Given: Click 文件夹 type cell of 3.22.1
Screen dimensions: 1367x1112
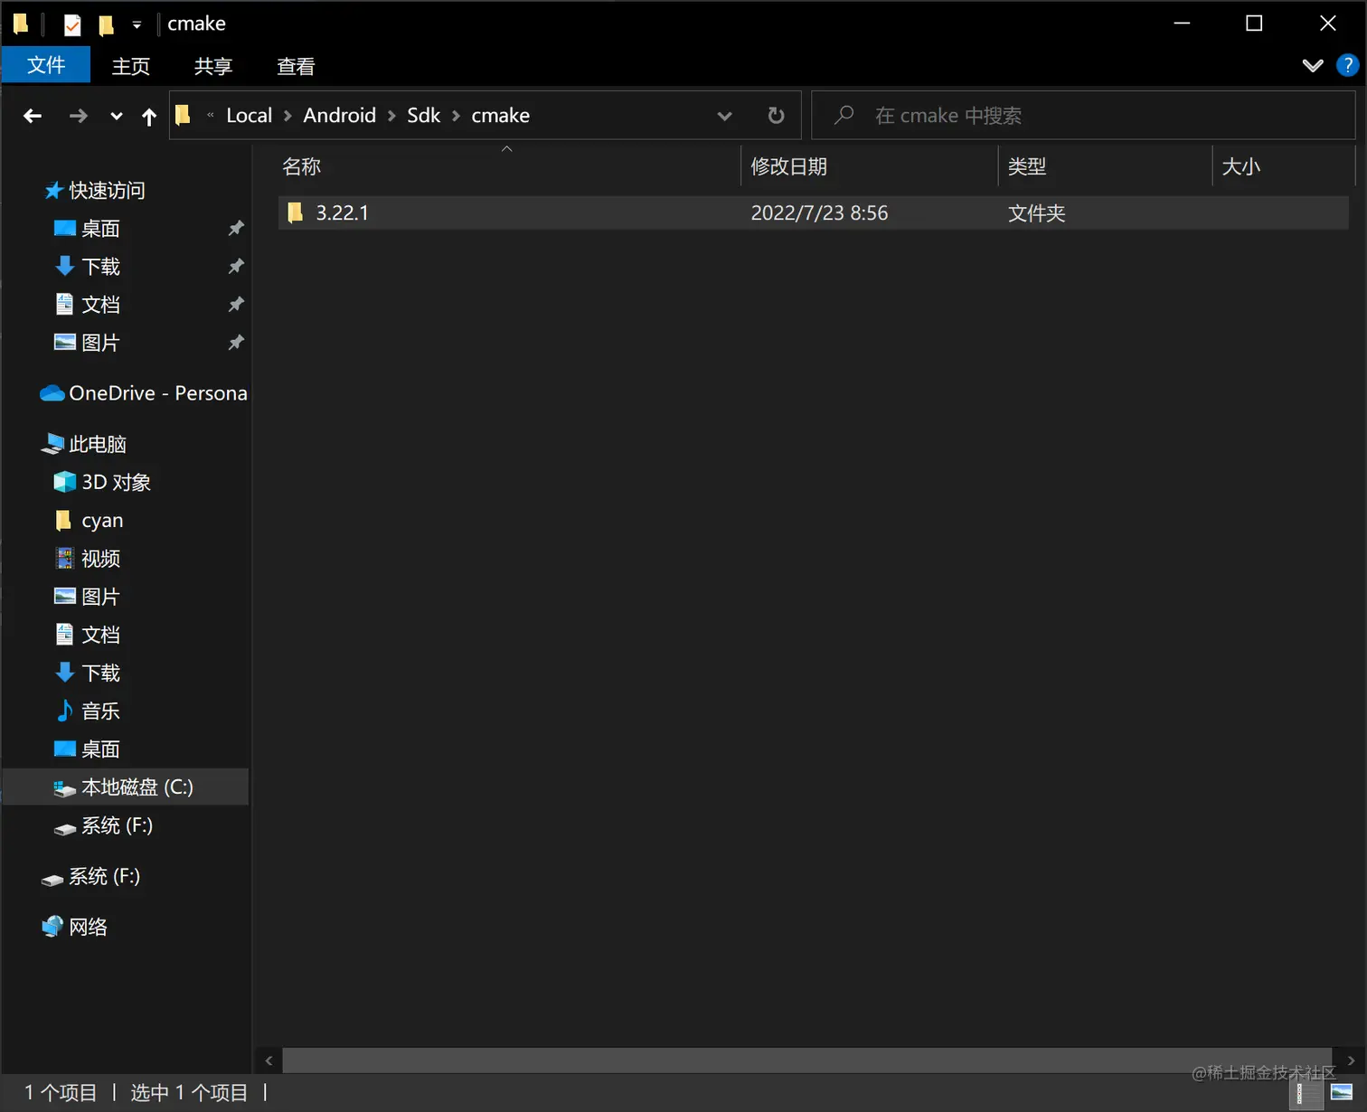Looking at the screenshot, I should point(1036,212).
